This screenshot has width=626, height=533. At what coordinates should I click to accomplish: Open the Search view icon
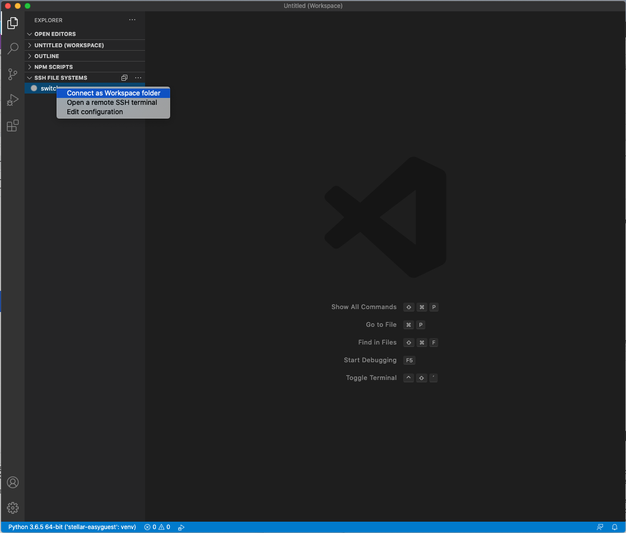click(13, 48)
